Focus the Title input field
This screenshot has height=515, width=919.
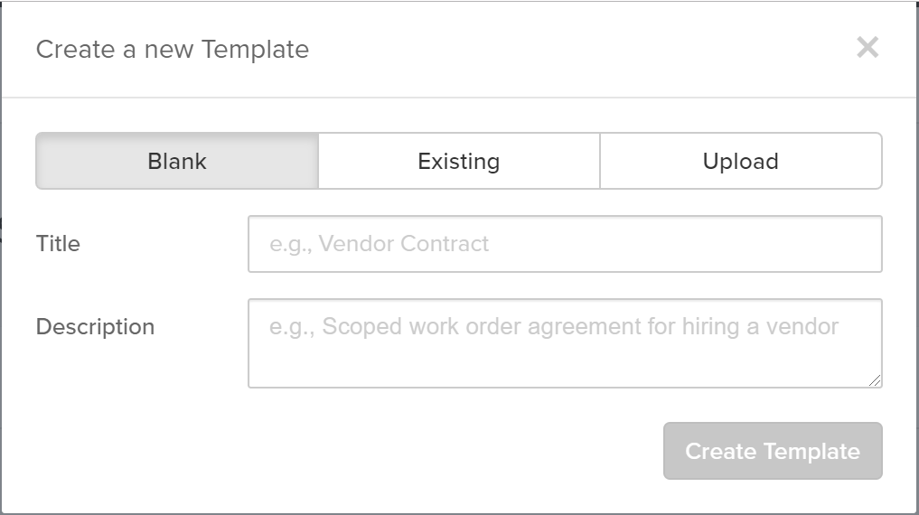coord(565,244)
